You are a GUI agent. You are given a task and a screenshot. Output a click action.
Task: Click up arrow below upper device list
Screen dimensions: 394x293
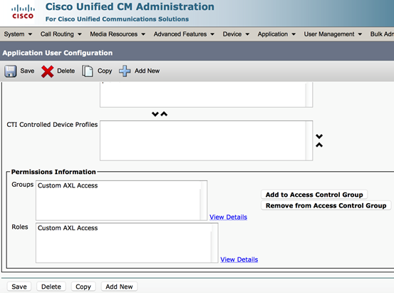[x=164, y=114]
